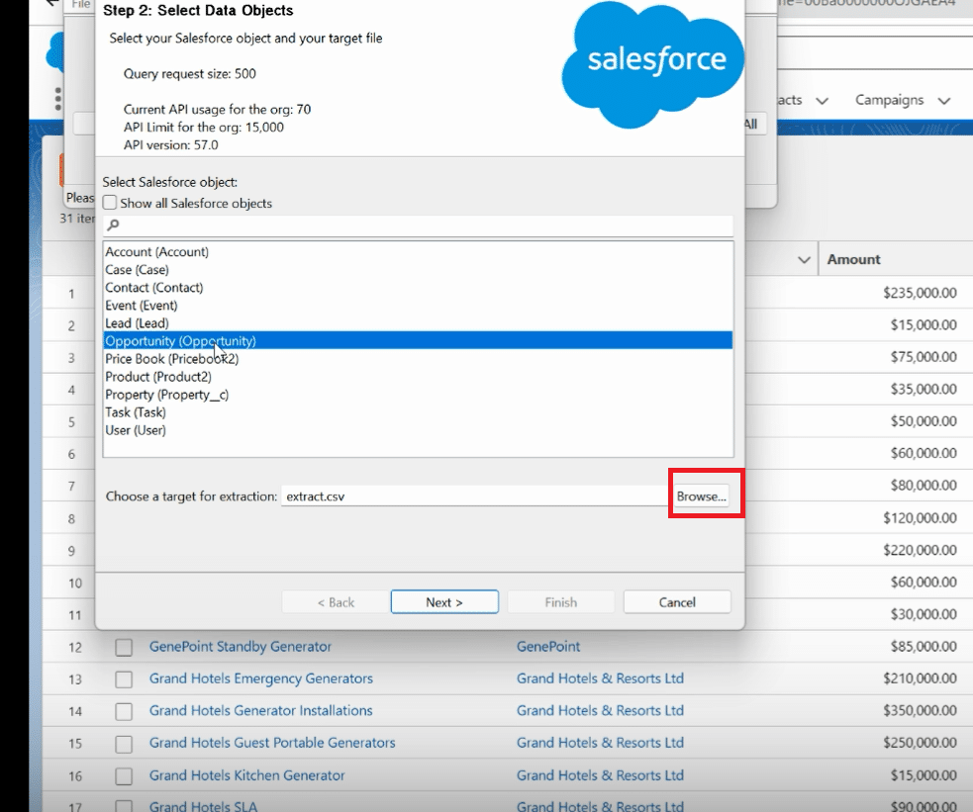
Task: Check the GenePoint Standby Generator row checkbox
Action: coord(124,648)
